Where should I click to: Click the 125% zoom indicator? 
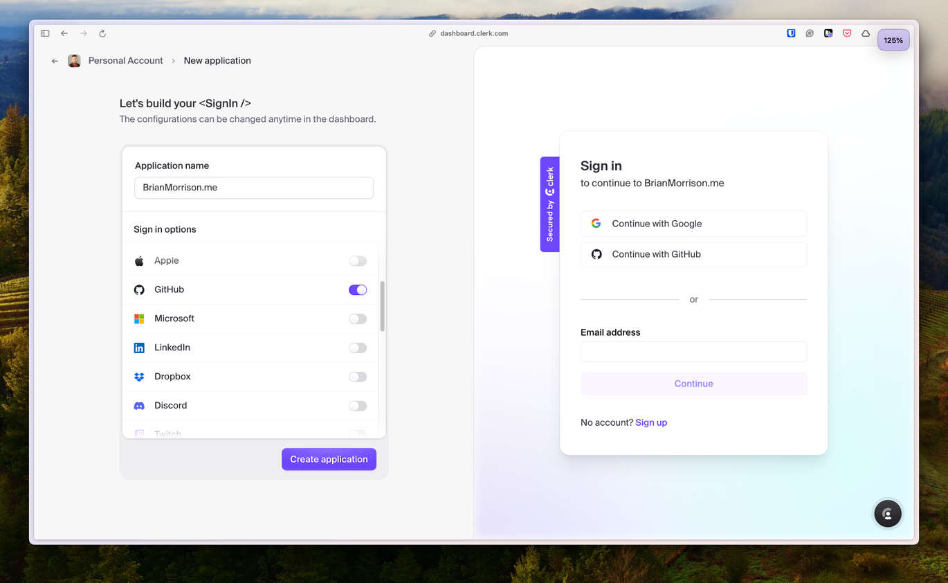pyautogui.click(x=893, y=40)
